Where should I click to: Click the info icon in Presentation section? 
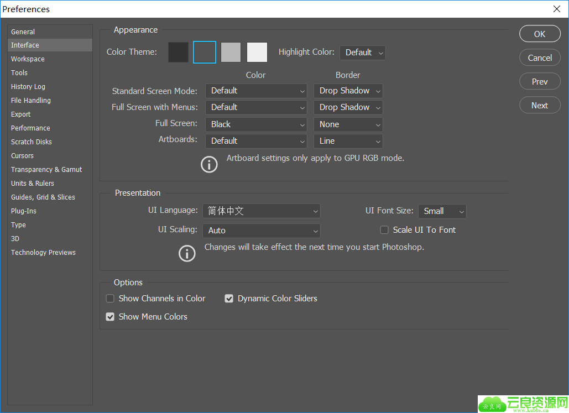click(x=187, y=253)
